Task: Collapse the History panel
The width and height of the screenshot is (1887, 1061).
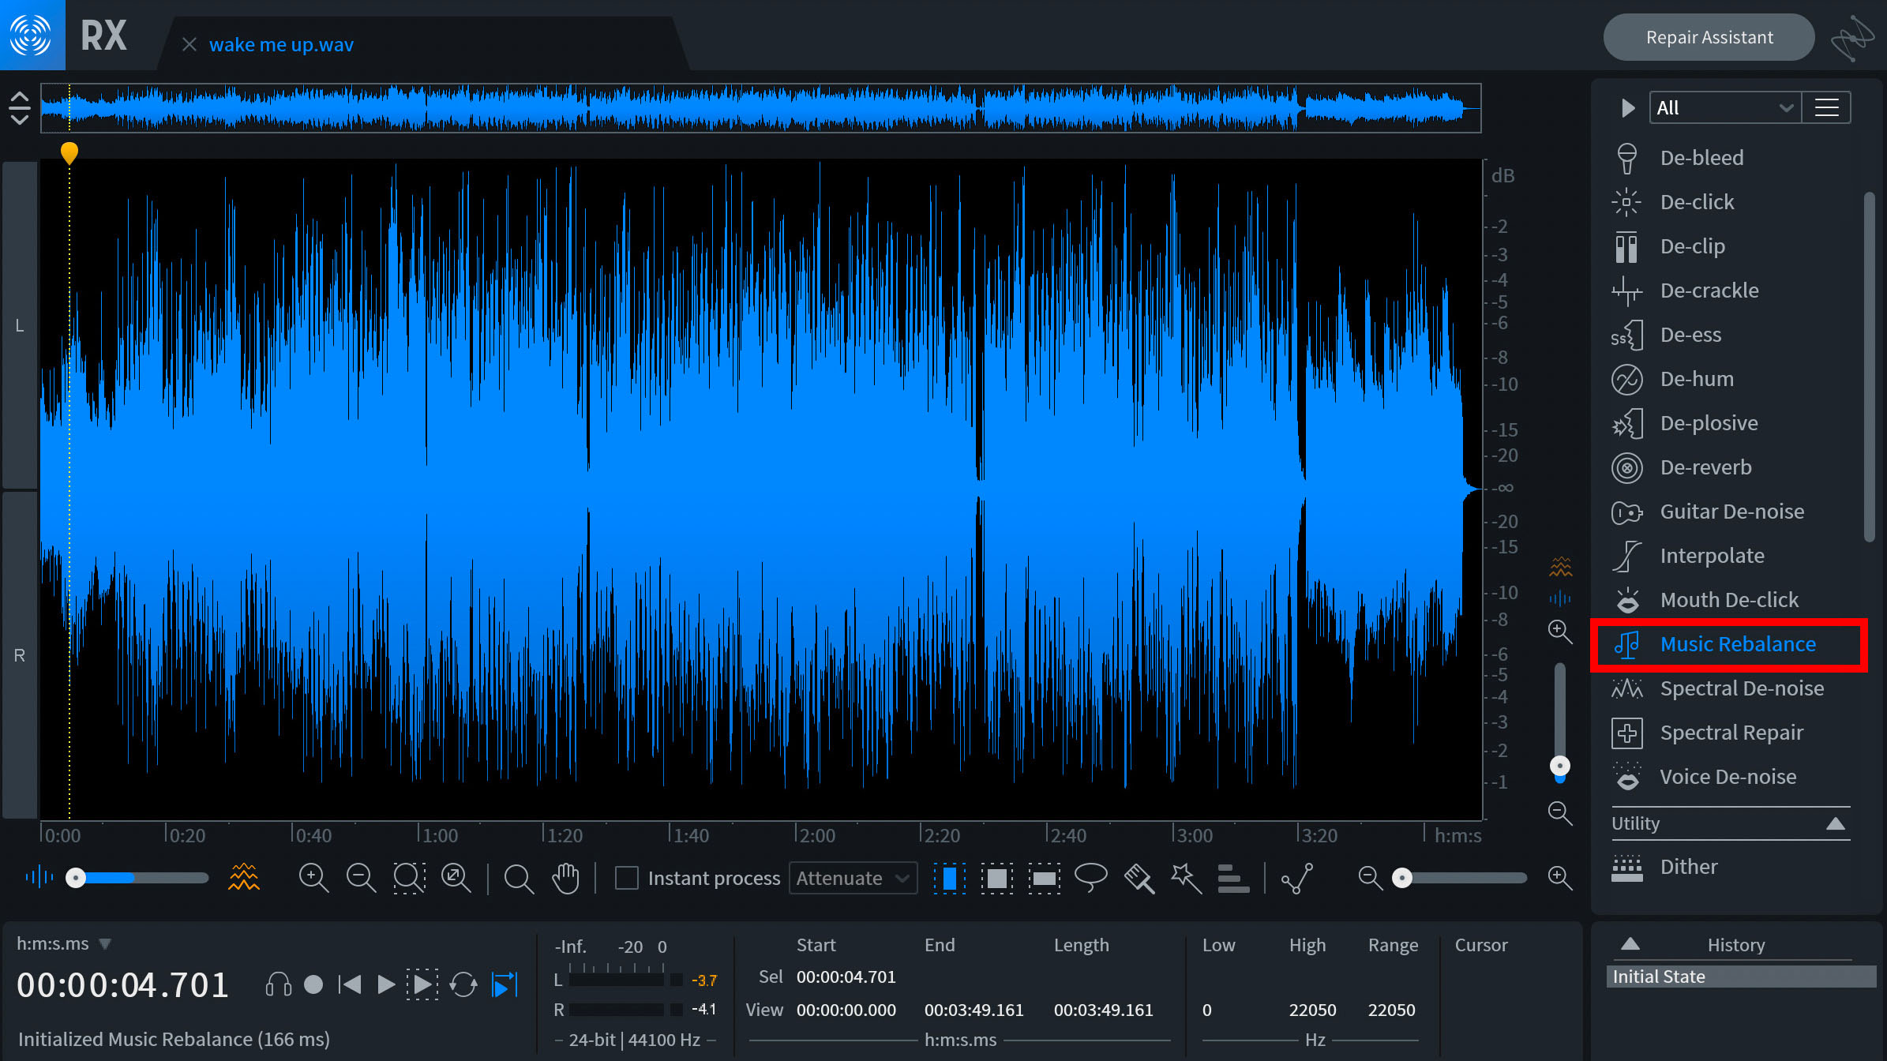Action: coord(1630,944)
